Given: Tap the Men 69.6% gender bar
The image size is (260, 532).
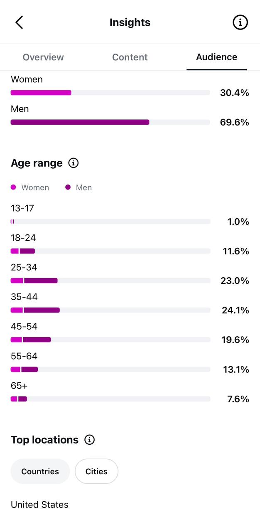Looking at the screenshot, I should (x=110, y=122).
